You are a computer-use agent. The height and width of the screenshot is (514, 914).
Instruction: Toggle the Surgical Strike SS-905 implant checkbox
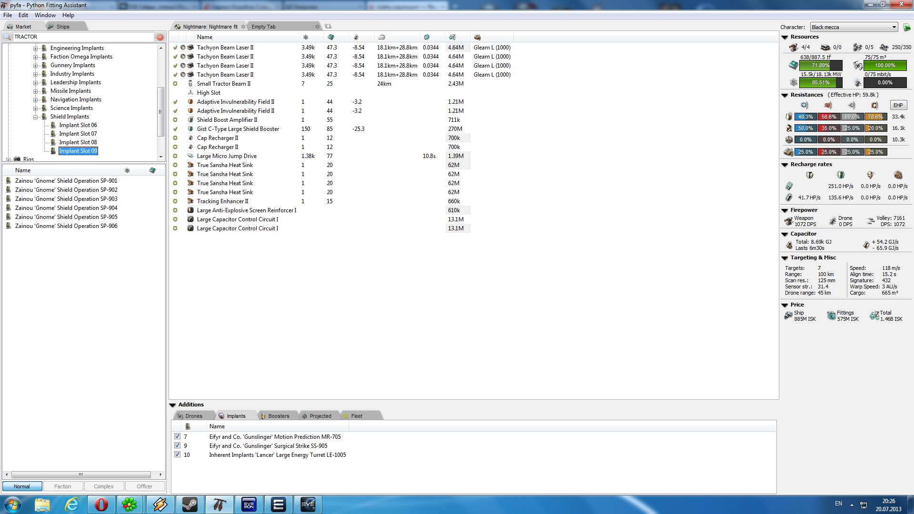[177, 445]
